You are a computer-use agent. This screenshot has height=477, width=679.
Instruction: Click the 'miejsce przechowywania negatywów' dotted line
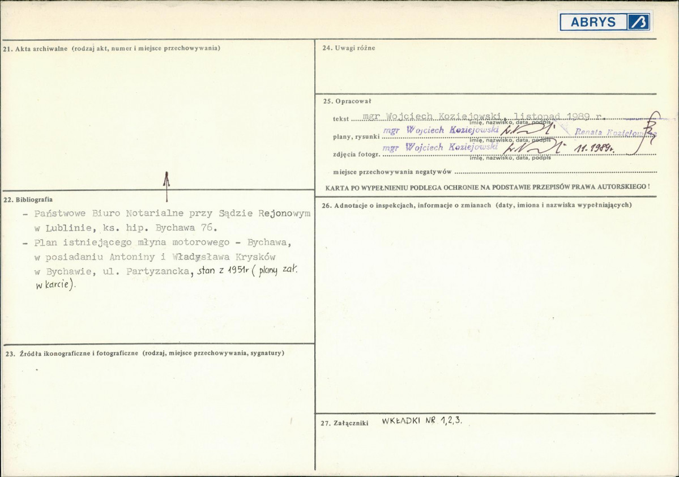[555, 172]
